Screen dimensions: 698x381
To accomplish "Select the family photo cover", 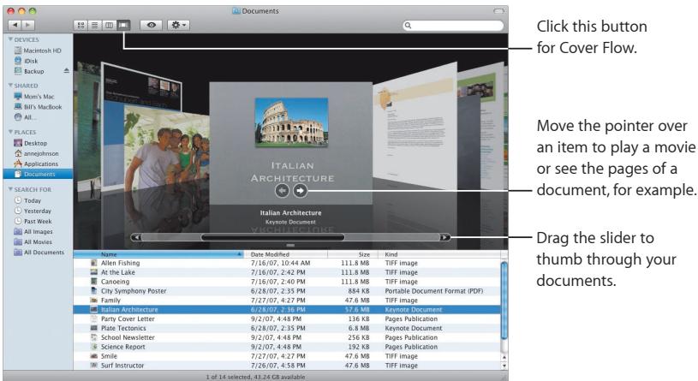I will click(166, 150).
